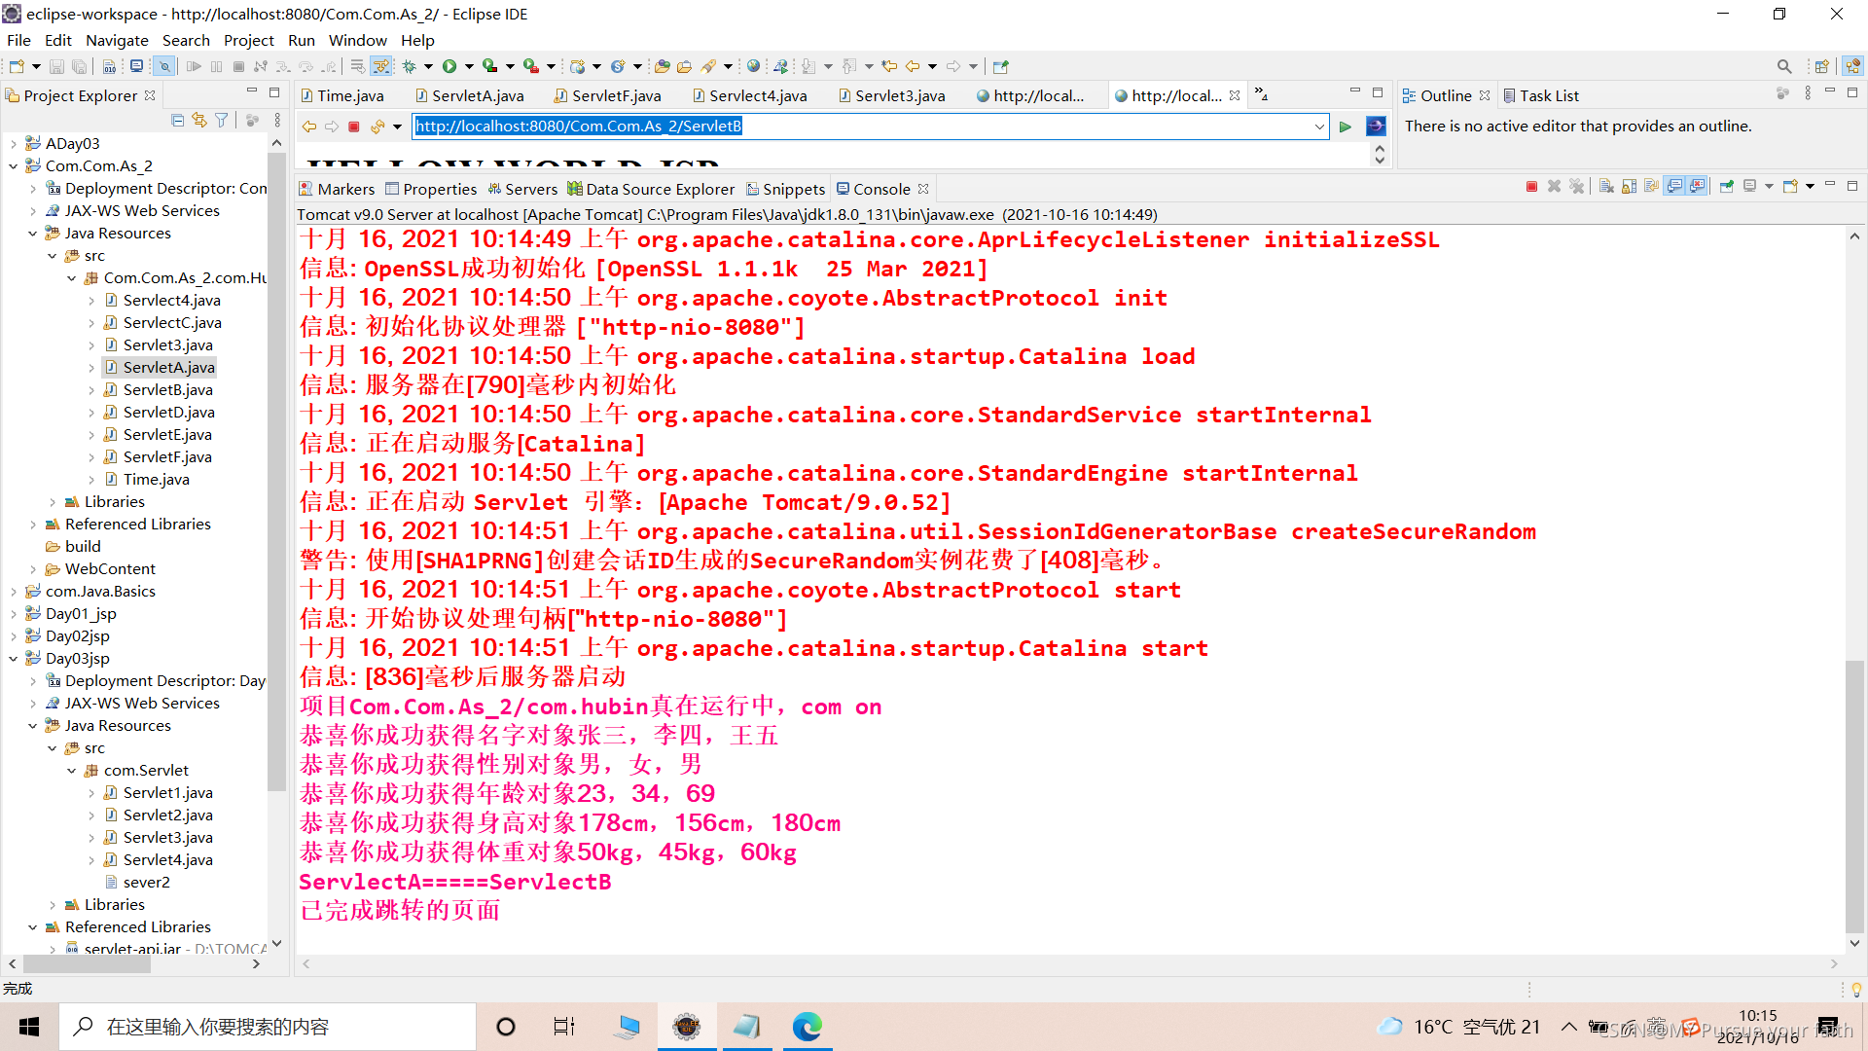Open the Navigate menu

pos(117,40)
